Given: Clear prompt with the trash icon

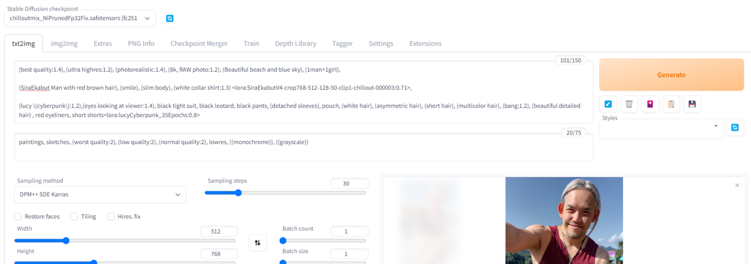Looking at the screenshot, I should pyautogui.click(x=629, y=104).
